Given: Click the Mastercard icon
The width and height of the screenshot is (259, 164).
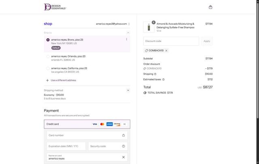Looking at the screenshot, I should coord(102,124).
